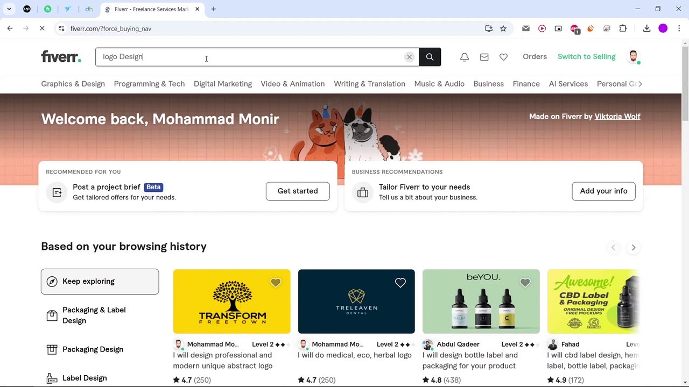Stop loading the page

42,28
